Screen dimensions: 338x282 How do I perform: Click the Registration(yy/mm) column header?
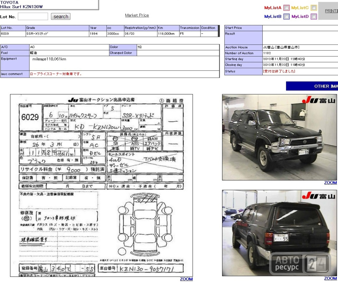tap(141, 28)
